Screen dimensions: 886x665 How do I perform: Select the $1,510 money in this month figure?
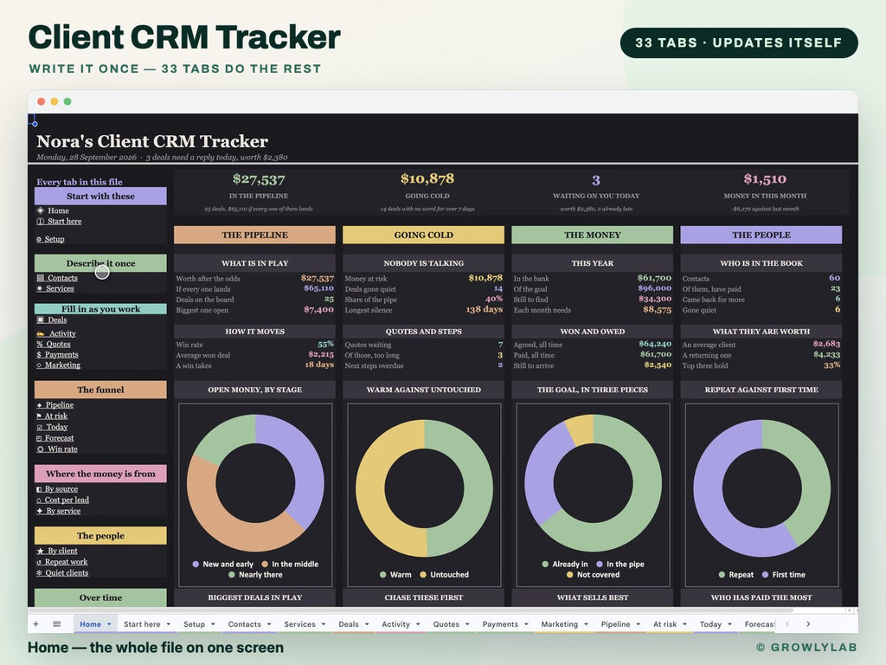point(765,179)
